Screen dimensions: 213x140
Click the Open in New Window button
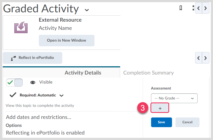[66, 40]
